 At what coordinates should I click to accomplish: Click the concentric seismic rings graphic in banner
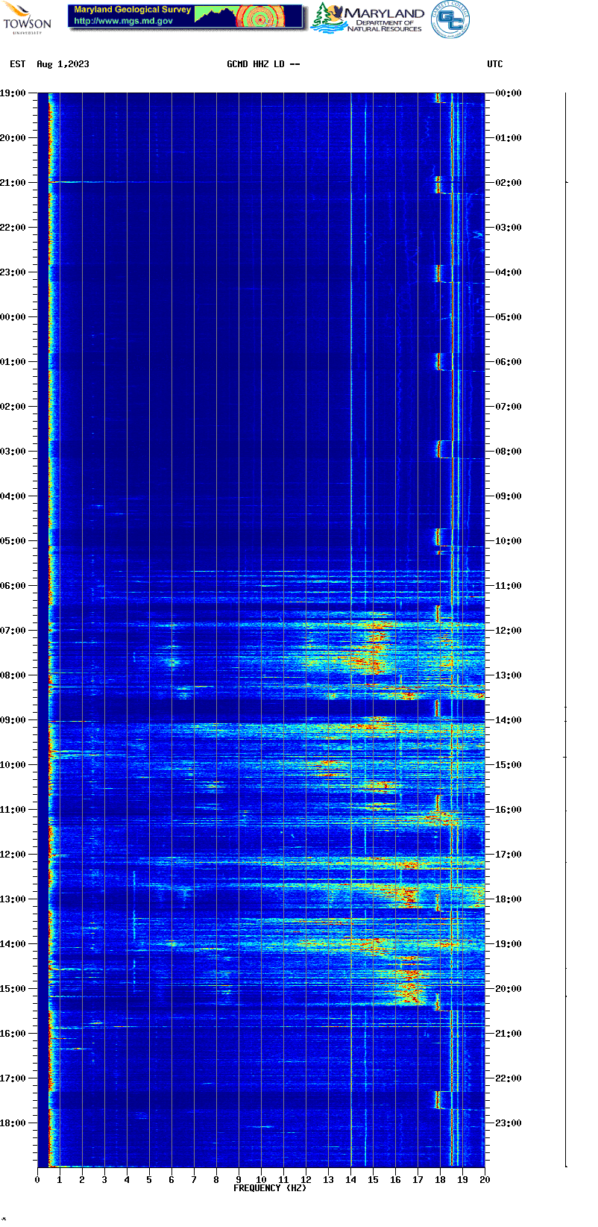pyautogui.click(x=260, y=17)
